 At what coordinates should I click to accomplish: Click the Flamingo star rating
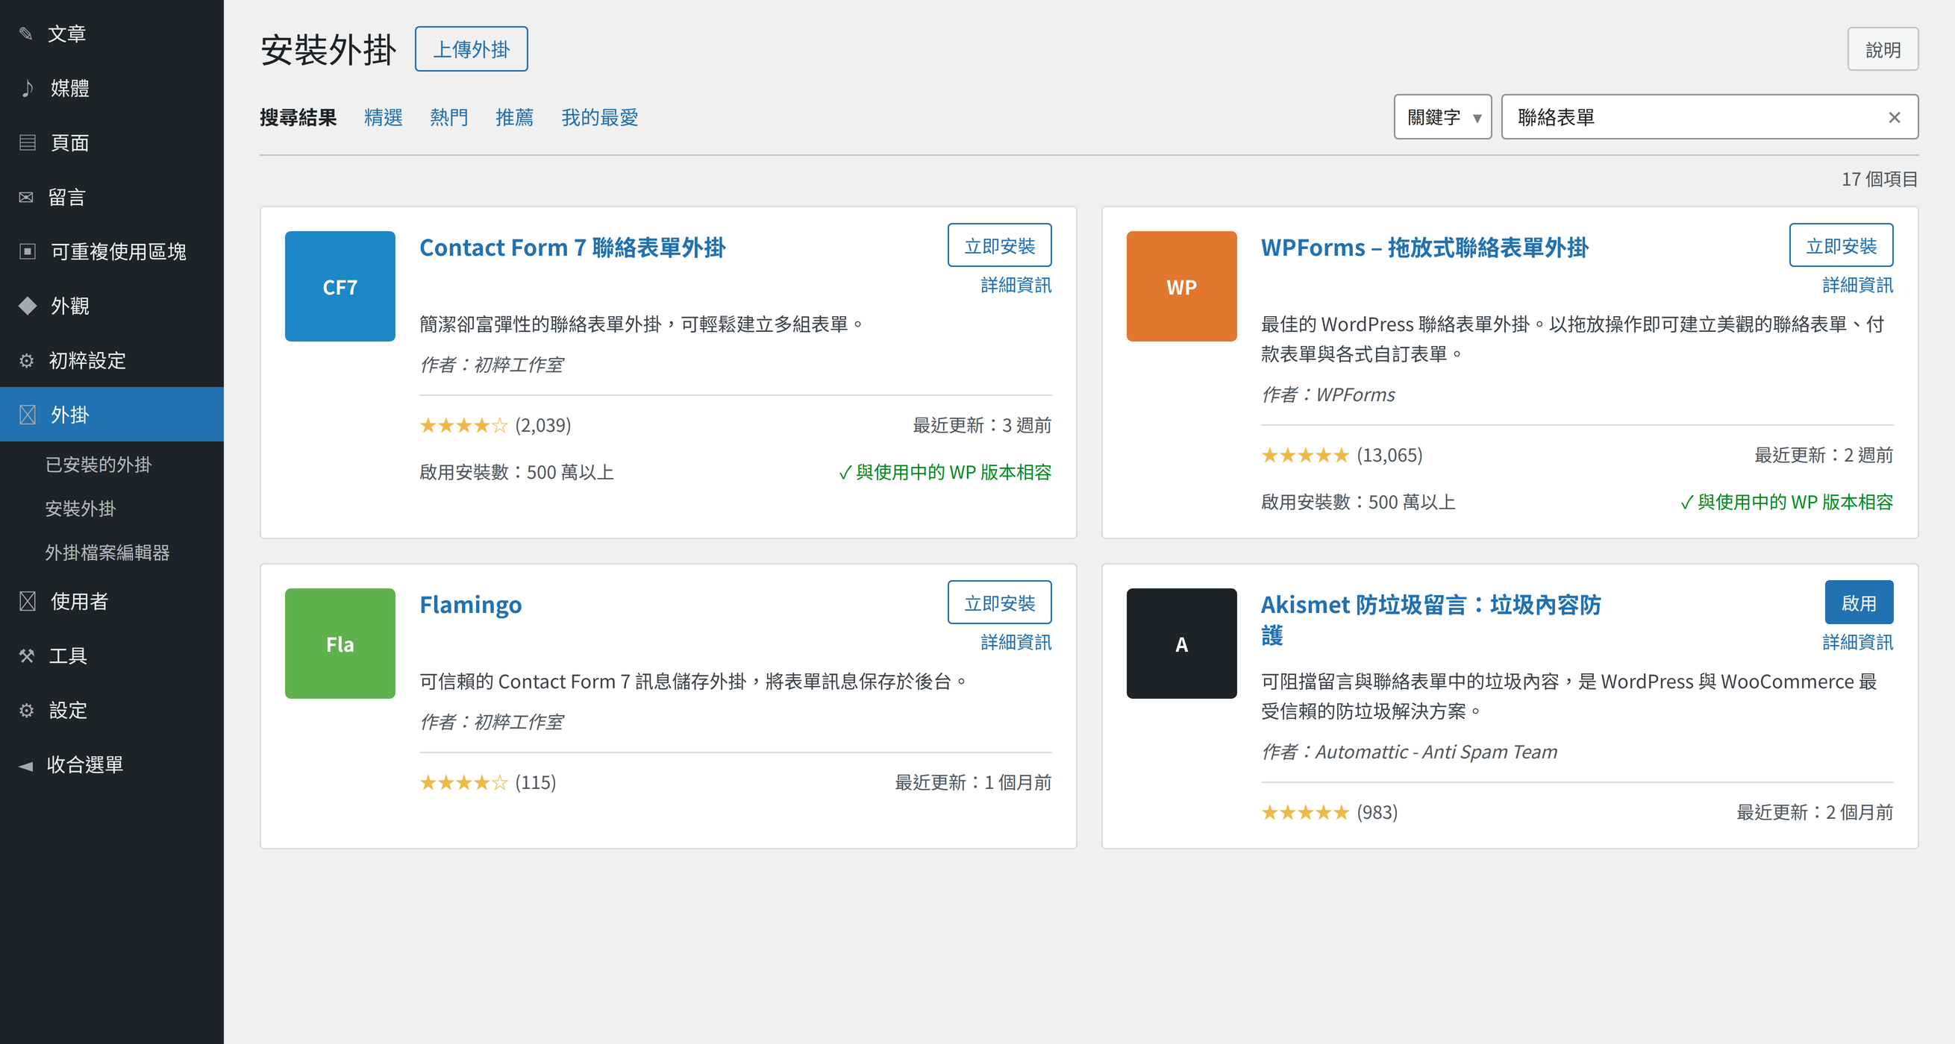point(463,783)
